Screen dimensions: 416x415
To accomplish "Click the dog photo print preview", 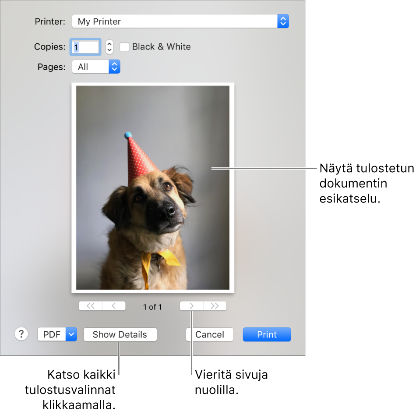I will (153, 188).
